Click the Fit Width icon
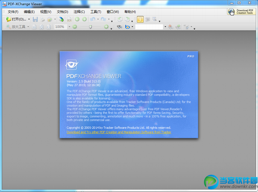The width and height of the screenshot is (258, 192). click(49, 27)
